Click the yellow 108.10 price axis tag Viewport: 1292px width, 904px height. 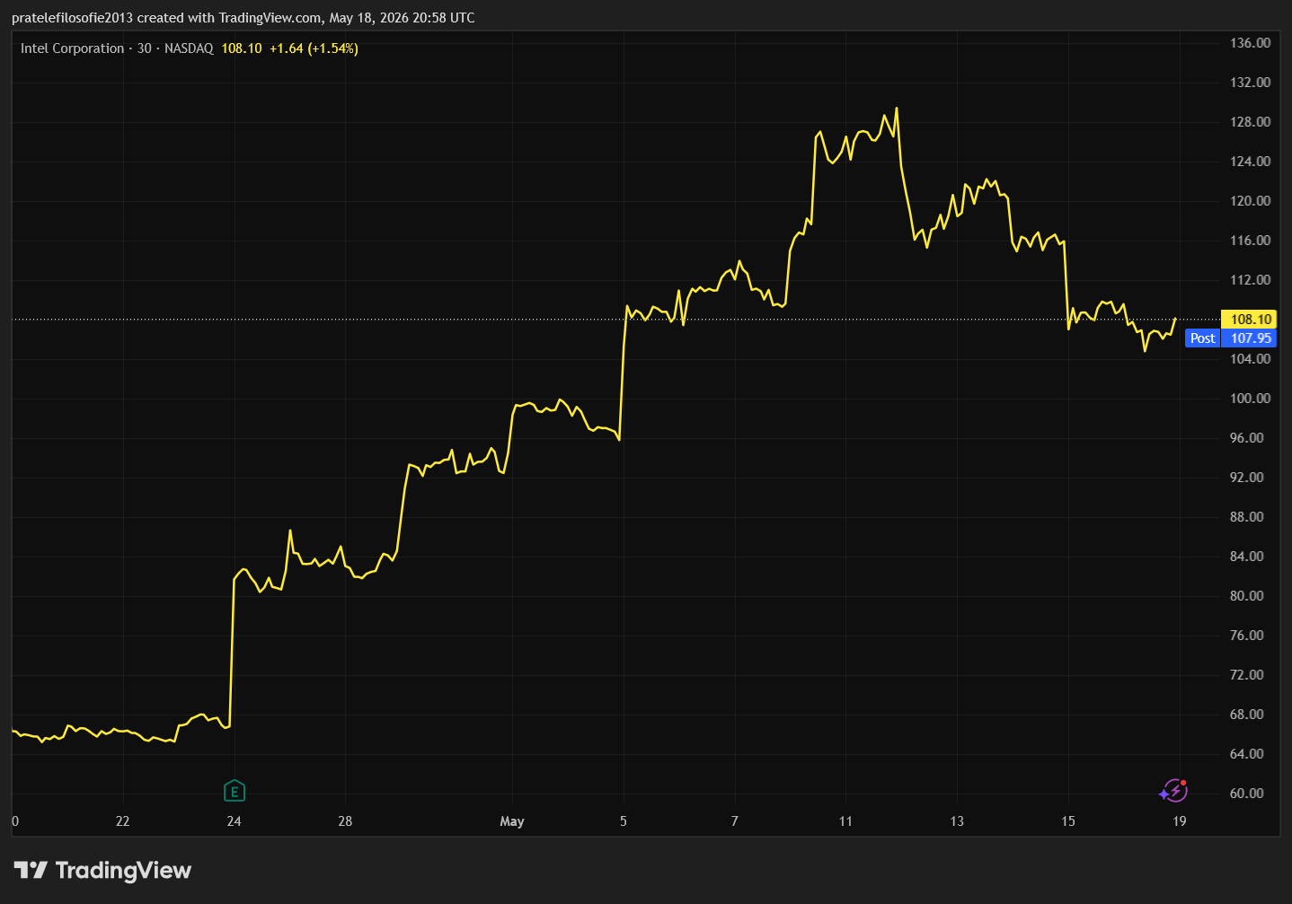(x=1249, y=320)
